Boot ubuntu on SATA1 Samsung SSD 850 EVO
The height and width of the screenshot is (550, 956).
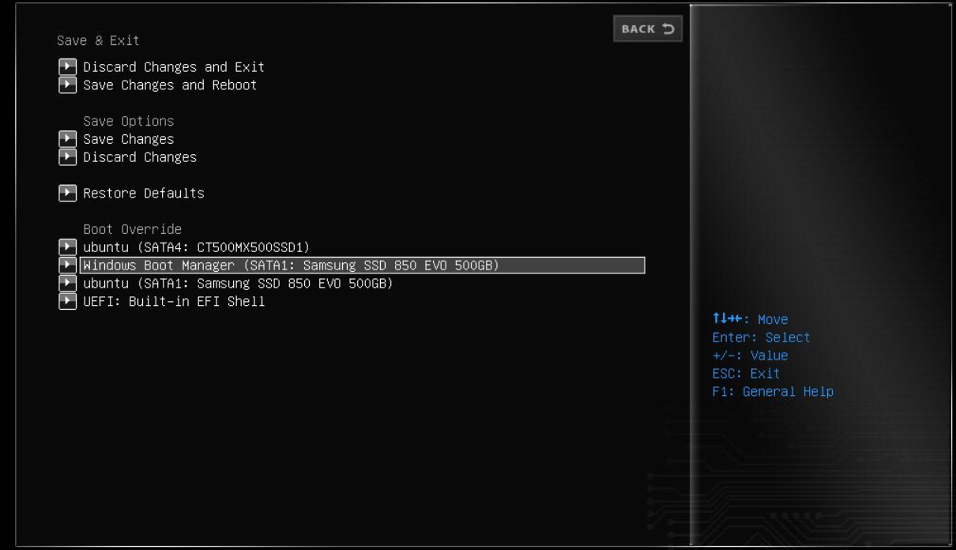[x=238, y=283]
